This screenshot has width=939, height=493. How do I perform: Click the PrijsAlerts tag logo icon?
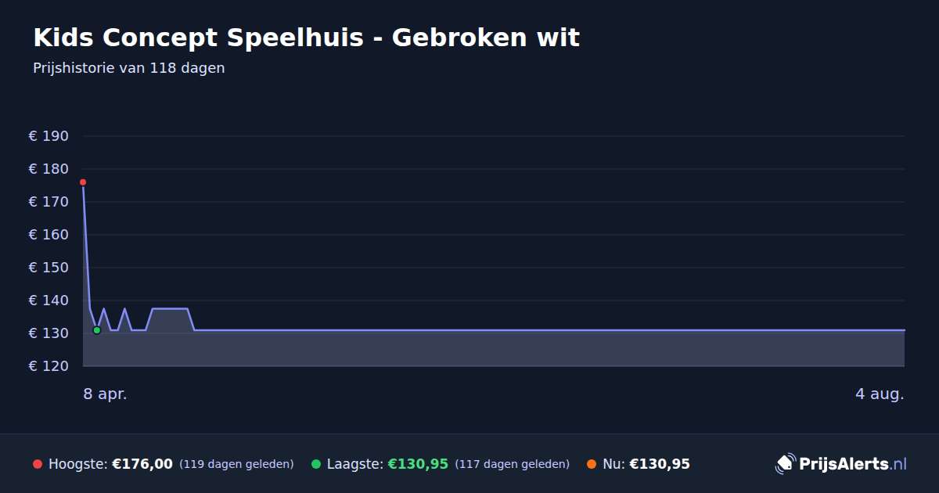(x=785, y=464)
